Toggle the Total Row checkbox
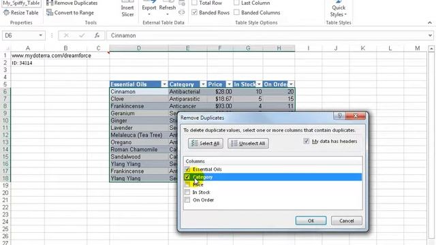 point(195,3)
